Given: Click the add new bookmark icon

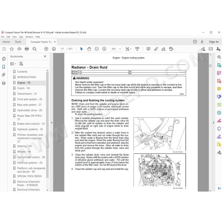Looking at the screenshot, I should point(21,64).
